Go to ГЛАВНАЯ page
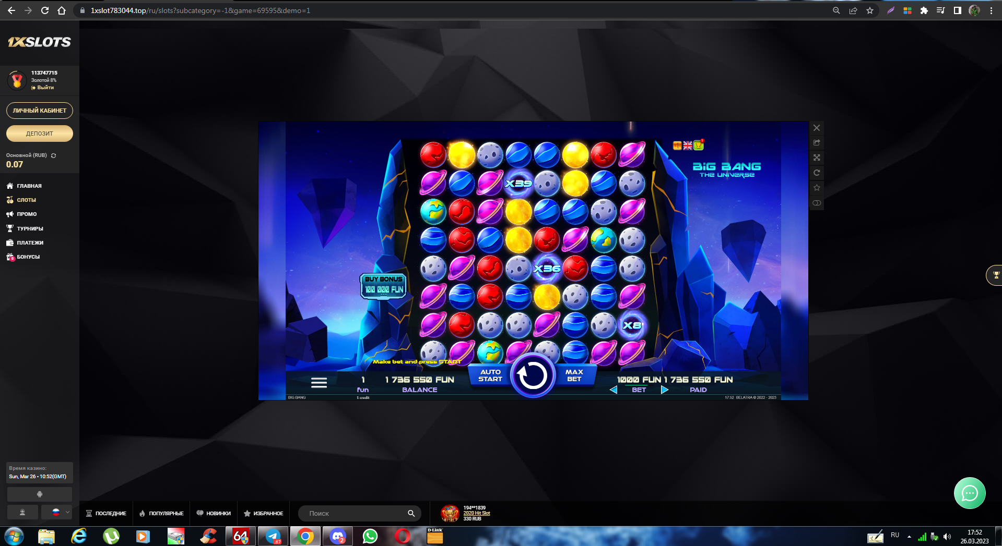The width and height of the screenshot is (1002, 546). [x=24, y=186]
